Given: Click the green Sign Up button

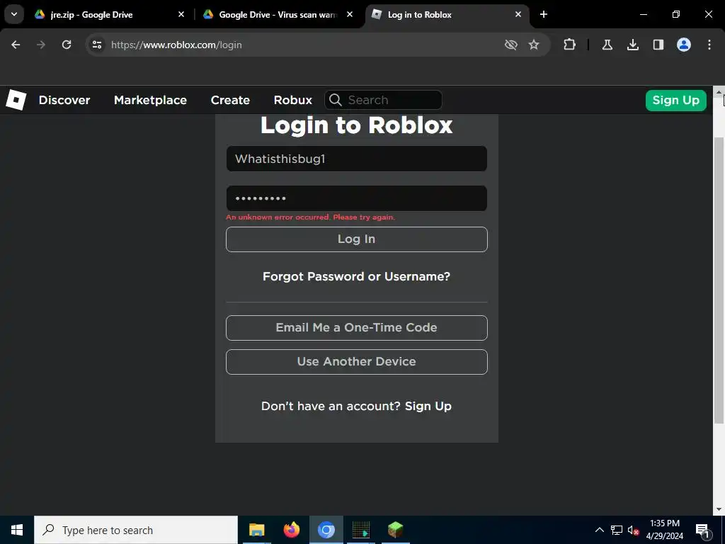Looking at the screenshot, I should tap(675, 101).
